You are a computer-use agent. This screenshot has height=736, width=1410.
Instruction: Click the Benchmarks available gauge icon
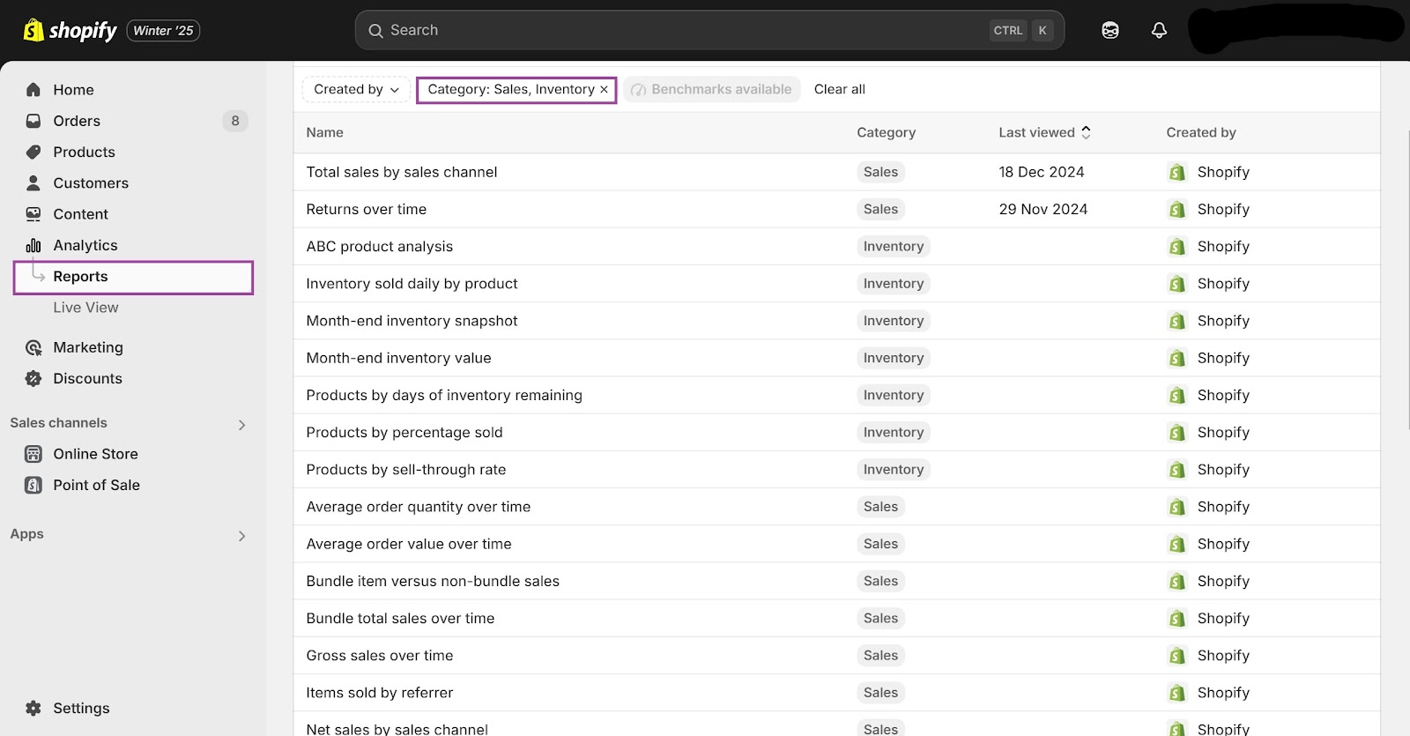tap(639, 90)
